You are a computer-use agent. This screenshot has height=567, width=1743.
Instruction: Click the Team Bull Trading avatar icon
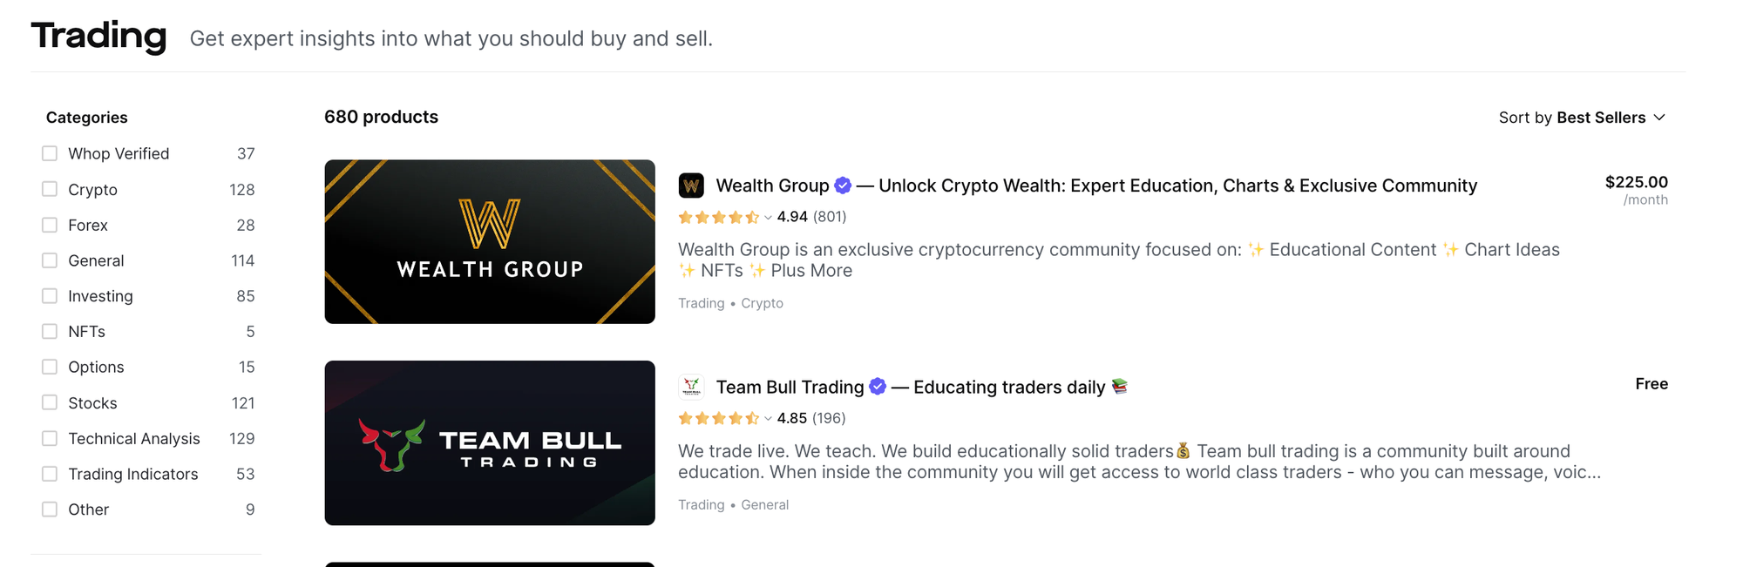pyautogui.click(x=691, y=387)
